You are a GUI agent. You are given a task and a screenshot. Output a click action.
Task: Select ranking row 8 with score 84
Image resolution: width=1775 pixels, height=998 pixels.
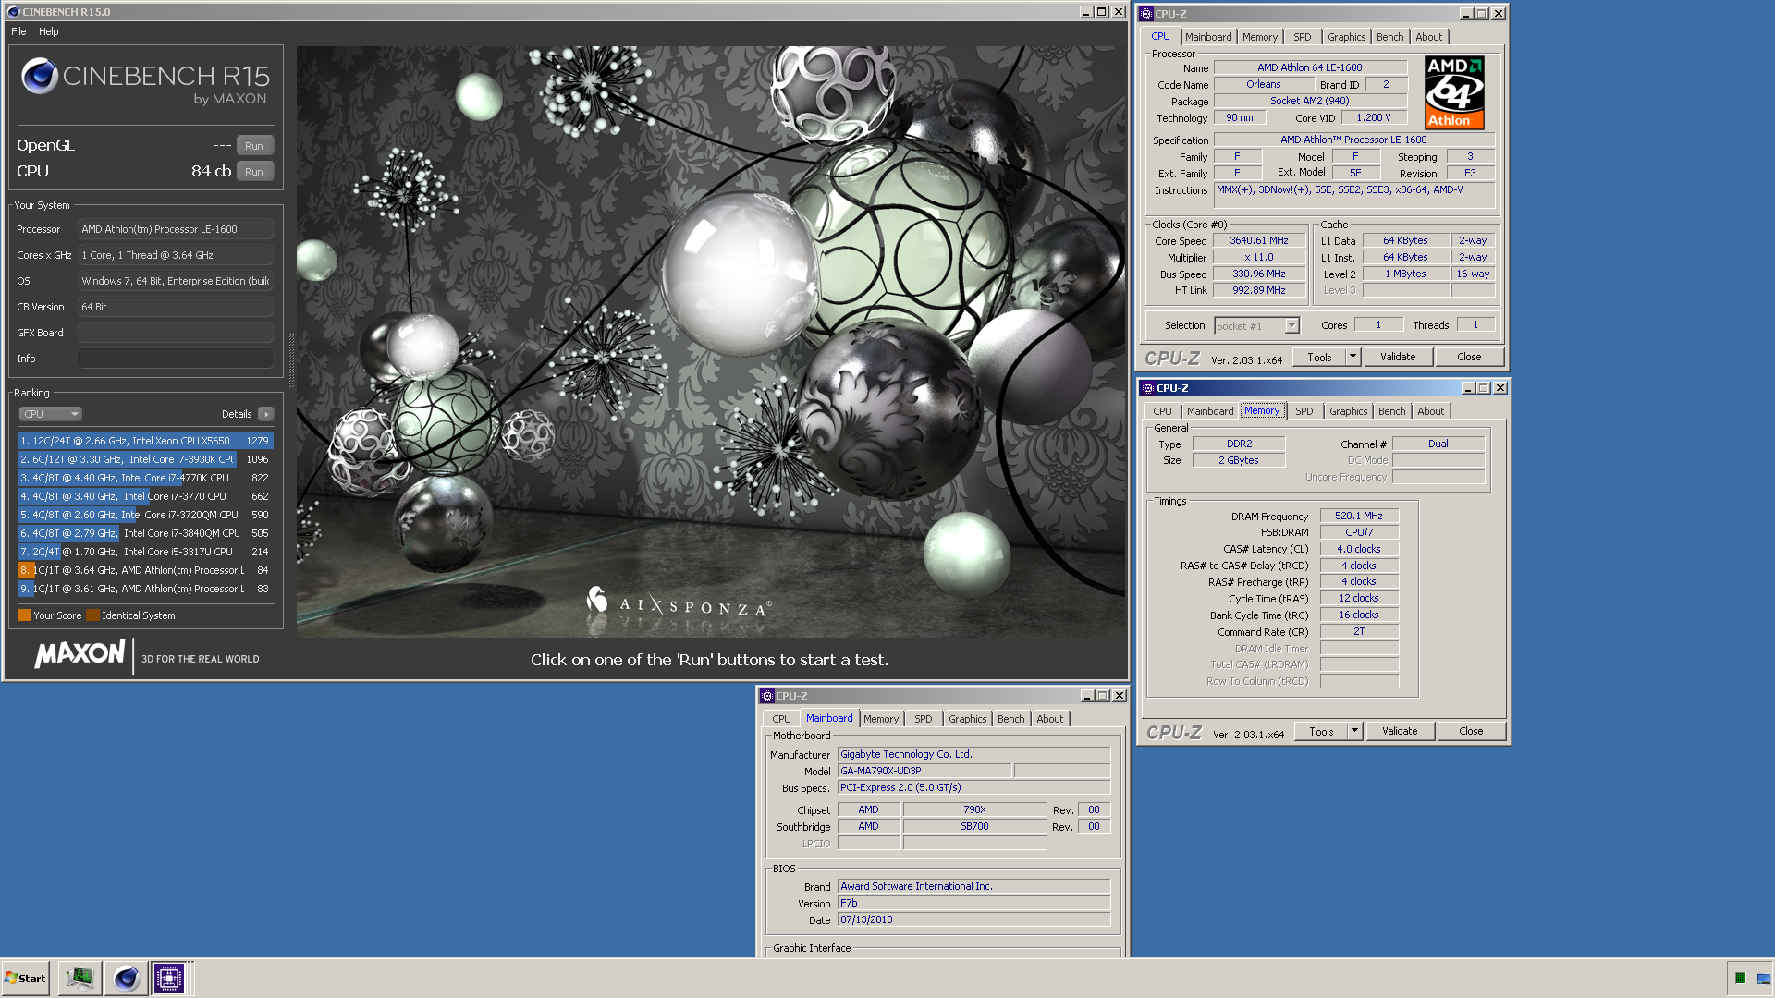coord(145,570)
